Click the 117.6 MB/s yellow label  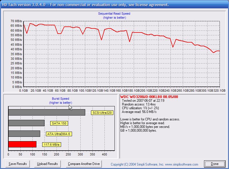tap(52, 145)
